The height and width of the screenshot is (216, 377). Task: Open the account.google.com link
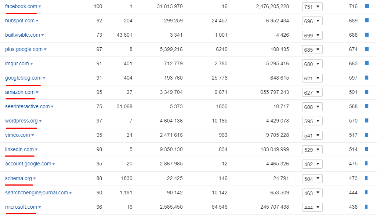pos(28,164)
